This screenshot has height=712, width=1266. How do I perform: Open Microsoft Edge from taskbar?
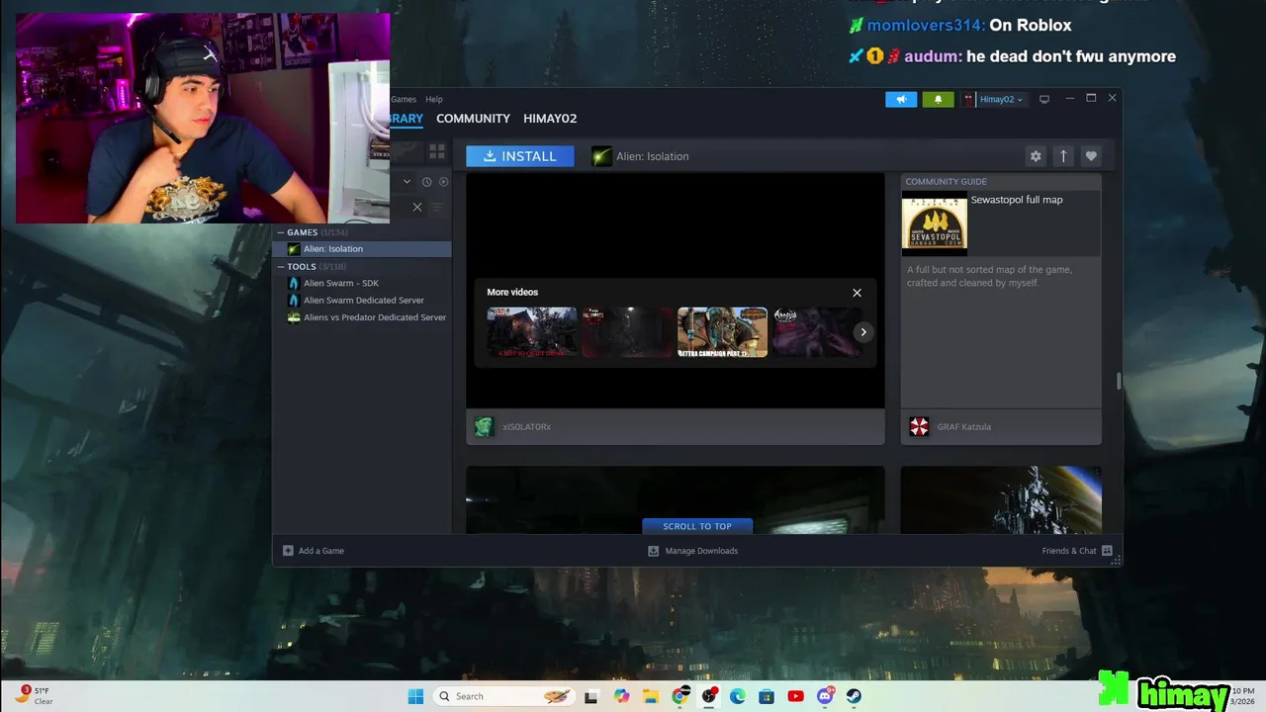coord(738,696)
